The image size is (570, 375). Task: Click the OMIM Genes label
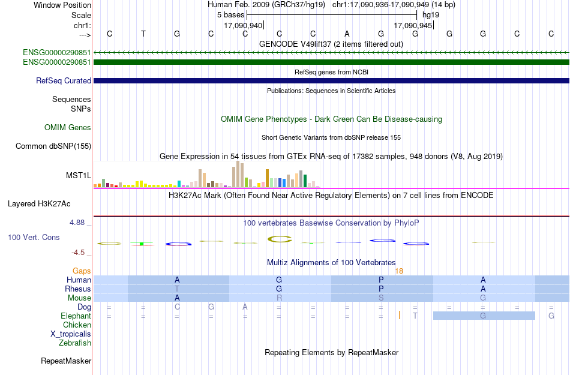[67, 128]
